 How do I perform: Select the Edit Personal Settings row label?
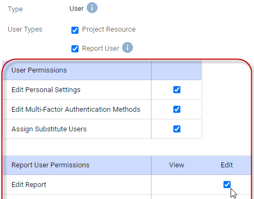click(46, 90)
